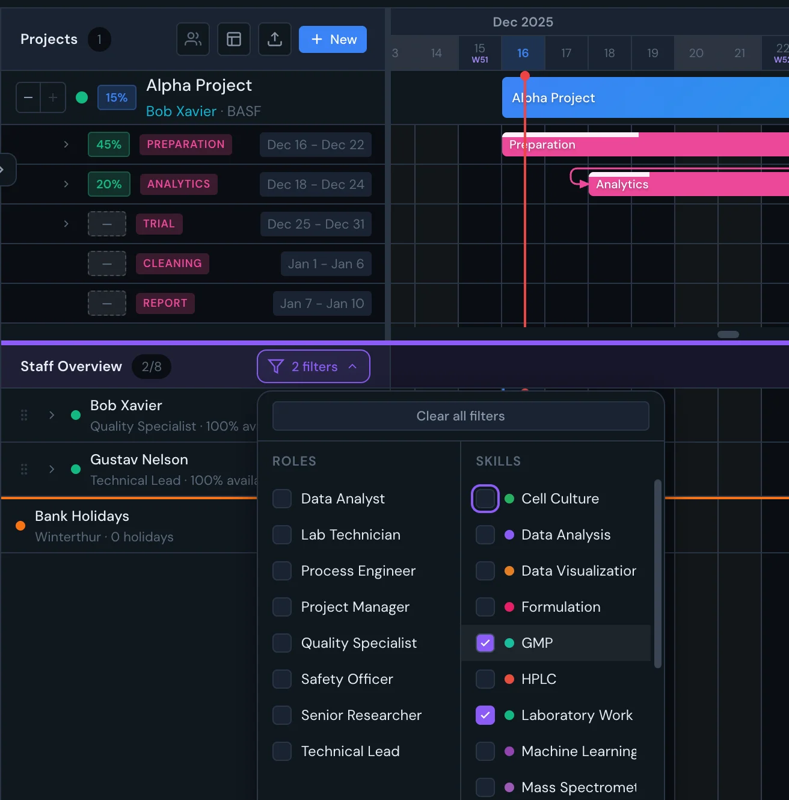789x800 pixels.
Task: Click the zoom in plus icon beside Alpha Project
Action: pos(53,97)
